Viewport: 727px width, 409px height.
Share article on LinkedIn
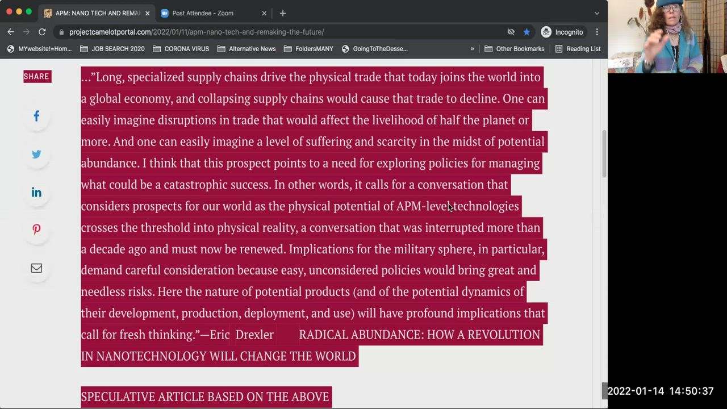36,193
